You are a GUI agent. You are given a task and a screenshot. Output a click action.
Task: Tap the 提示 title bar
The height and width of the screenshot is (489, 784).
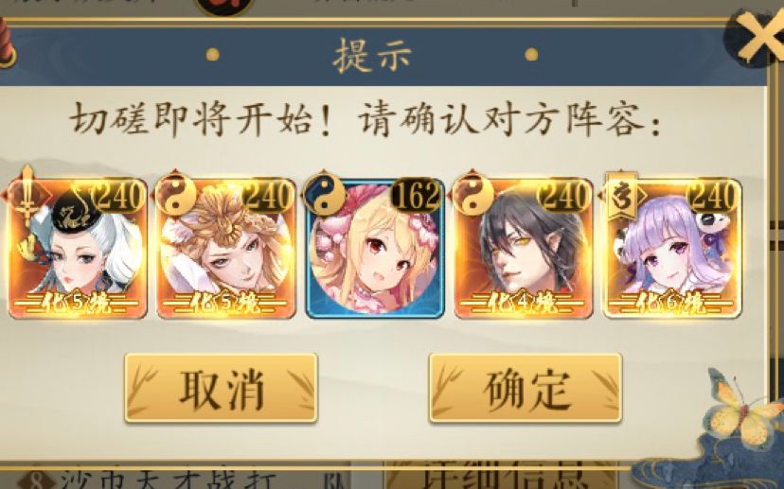[372, 55]
